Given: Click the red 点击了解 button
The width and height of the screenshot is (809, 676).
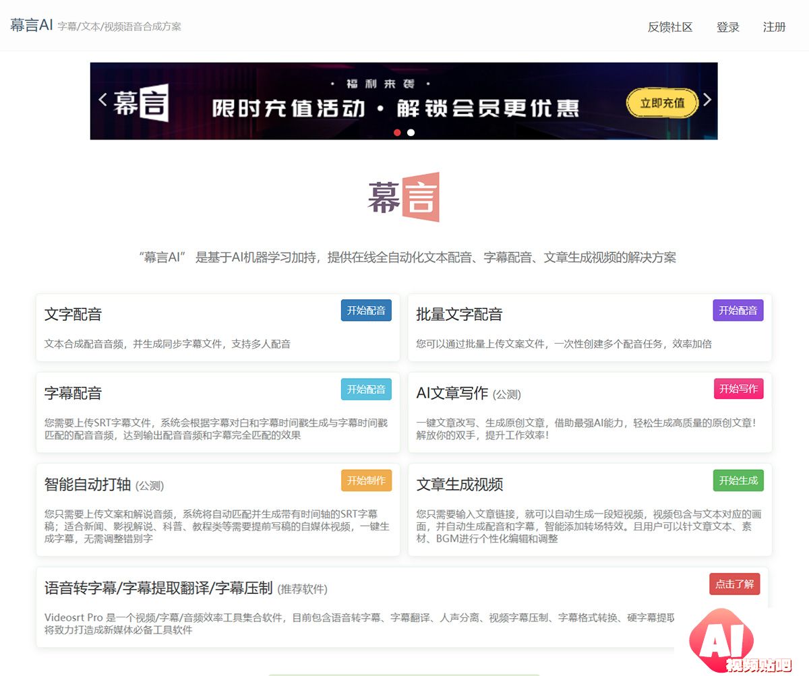Looking at the screenshot, I should pos(734,584).
